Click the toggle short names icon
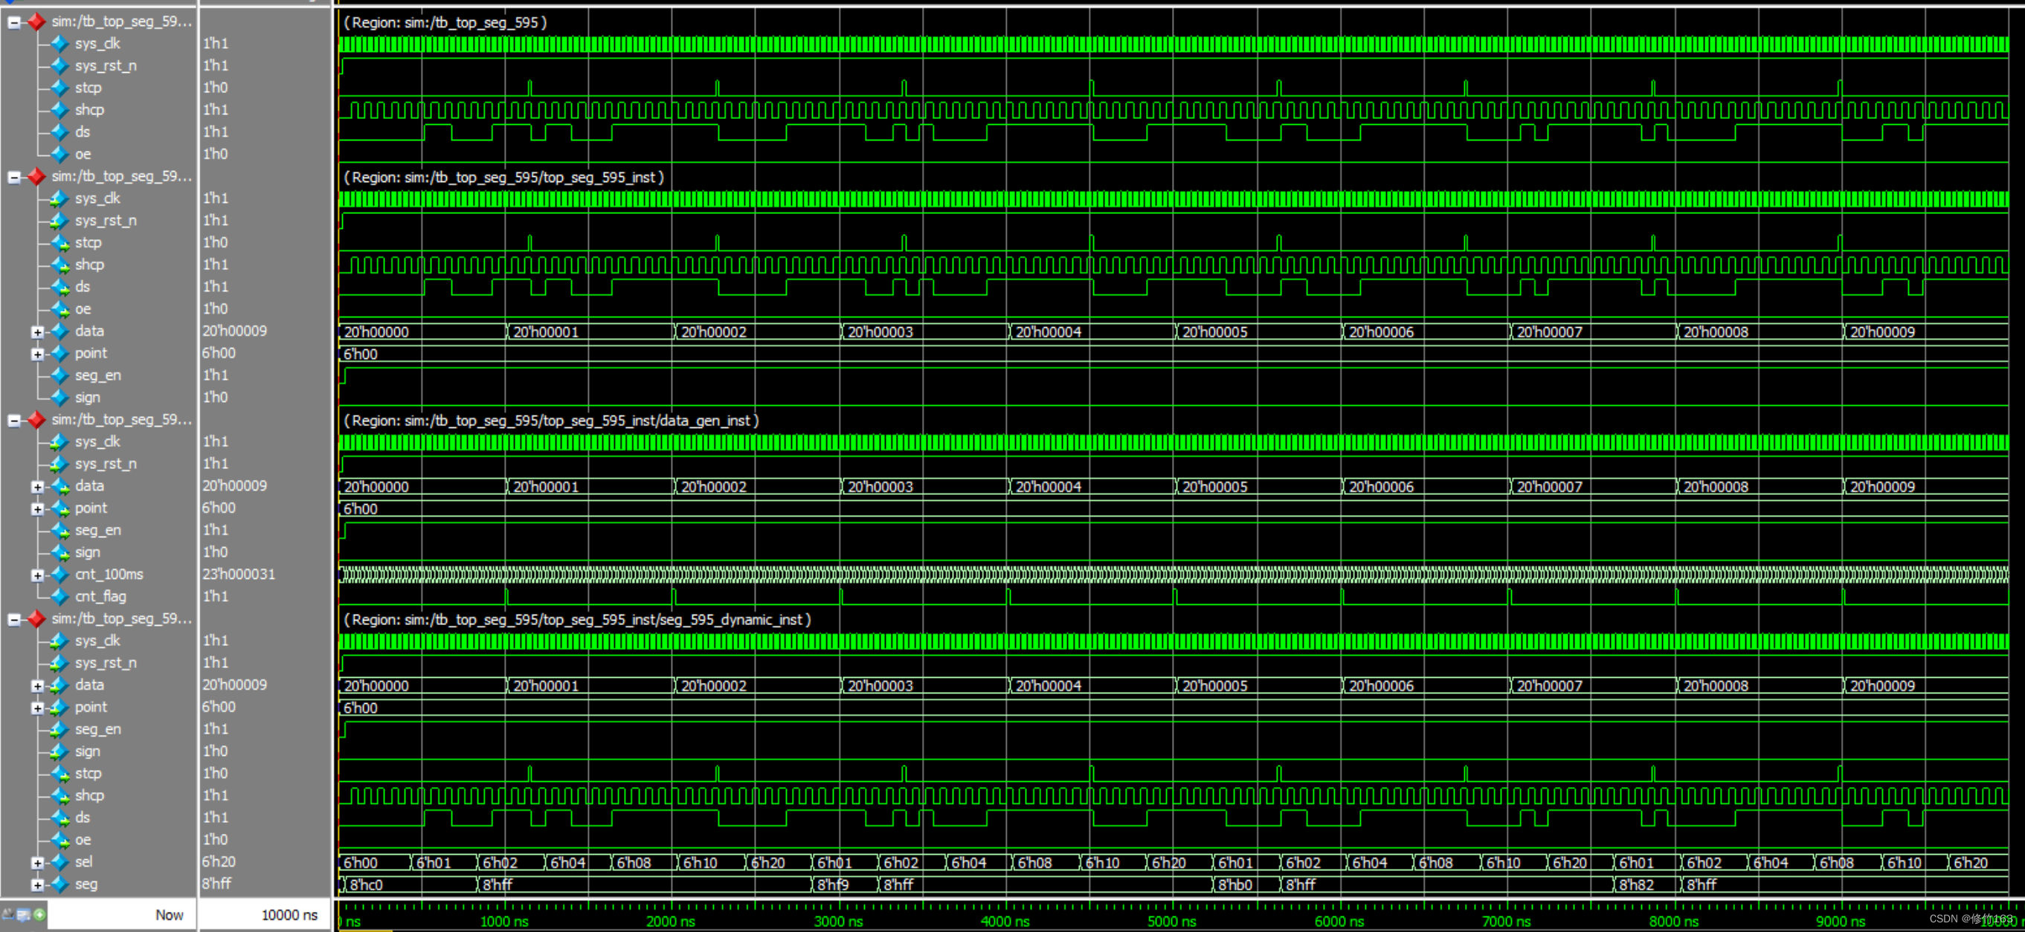The height and width of the screenshot is (932, 2025). 9,916
